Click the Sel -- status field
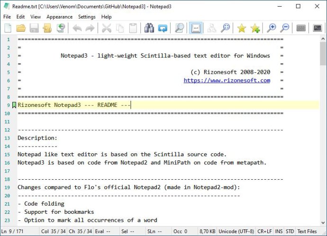 pyautogui.click(x=132, y=231)
